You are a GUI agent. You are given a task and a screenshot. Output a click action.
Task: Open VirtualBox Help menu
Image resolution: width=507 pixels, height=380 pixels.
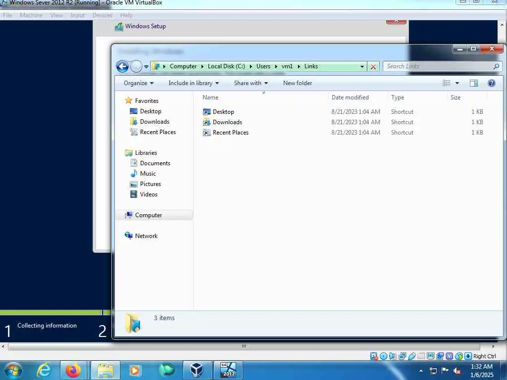(x=126, y=15)
